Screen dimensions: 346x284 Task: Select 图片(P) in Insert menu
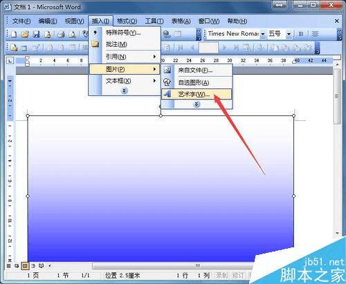tap(125, 69)
